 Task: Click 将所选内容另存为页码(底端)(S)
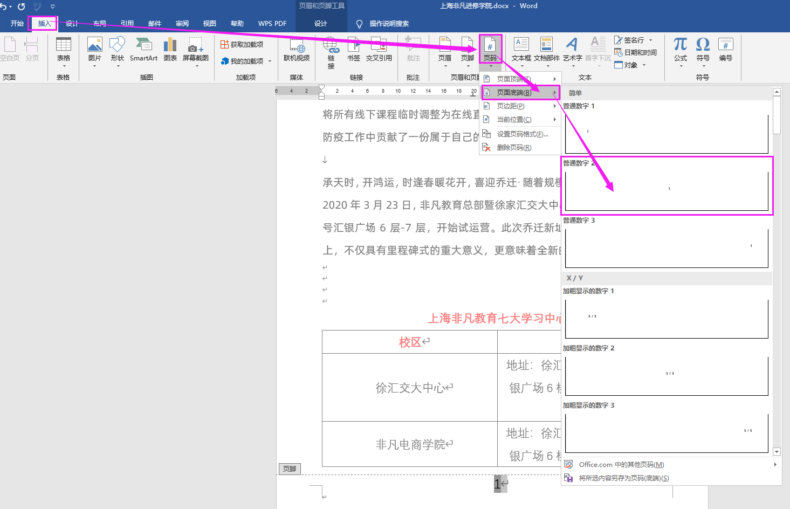tap(671, 478)
